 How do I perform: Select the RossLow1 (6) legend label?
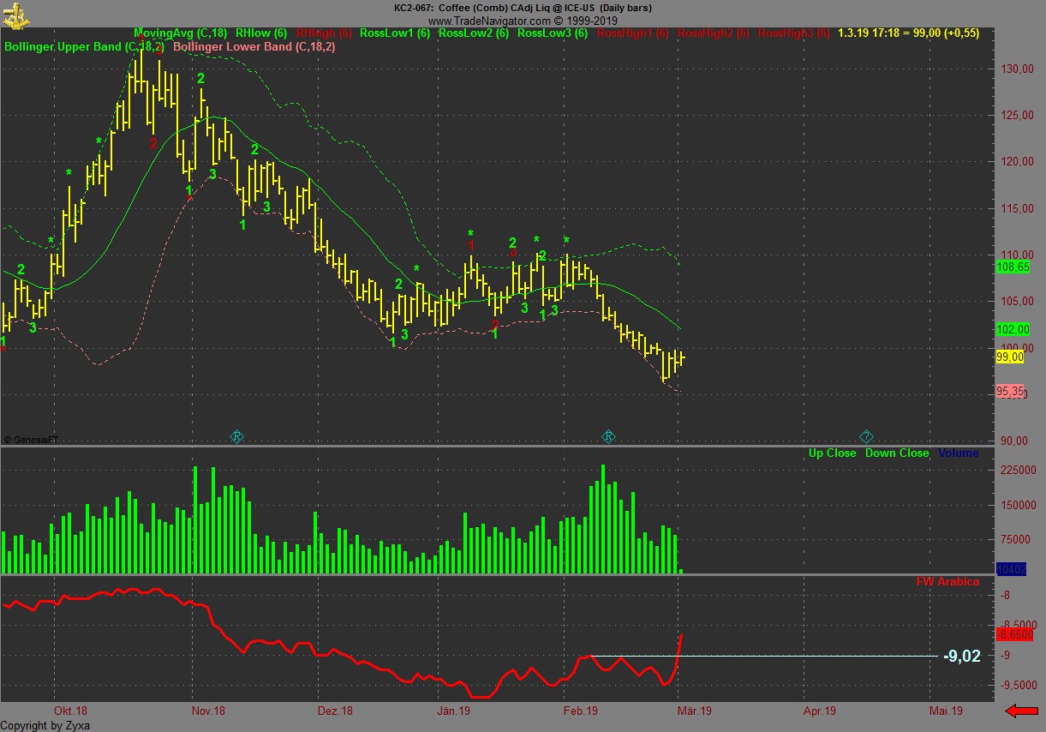[395, 33]
